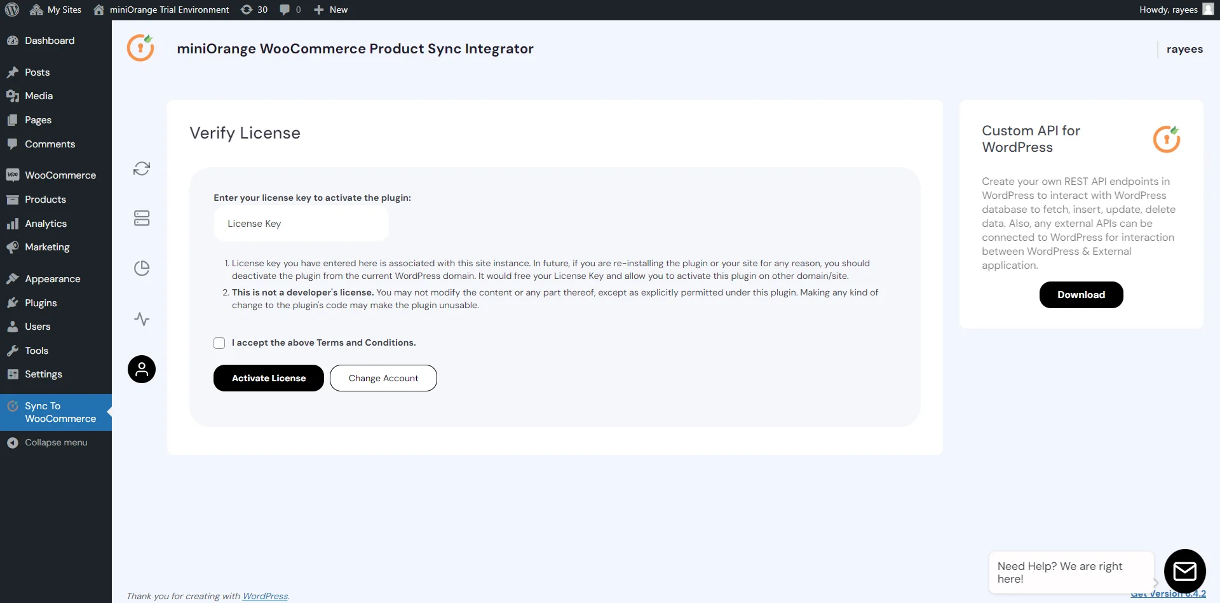The width and height of the screenshot is (1220, 603).
Task: Open the Users menu item
Action: point(56,327)
